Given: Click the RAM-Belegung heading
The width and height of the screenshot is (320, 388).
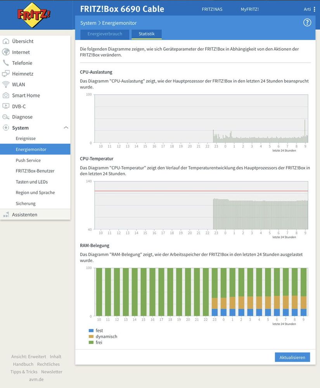Looking at the screenshot, I should [95, 245].
